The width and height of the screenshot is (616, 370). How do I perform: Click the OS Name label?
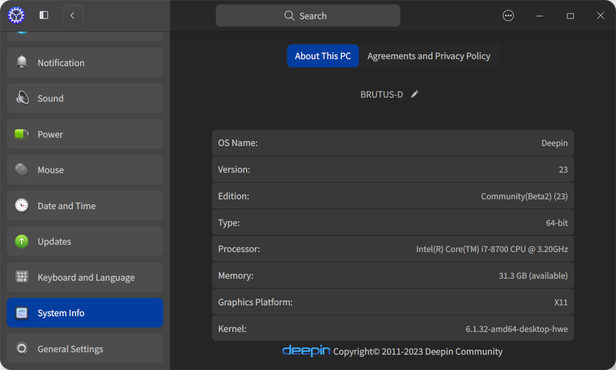coord(238,143)
